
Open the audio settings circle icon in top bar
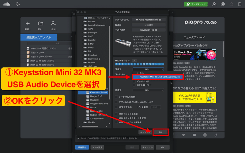(223, 4)
